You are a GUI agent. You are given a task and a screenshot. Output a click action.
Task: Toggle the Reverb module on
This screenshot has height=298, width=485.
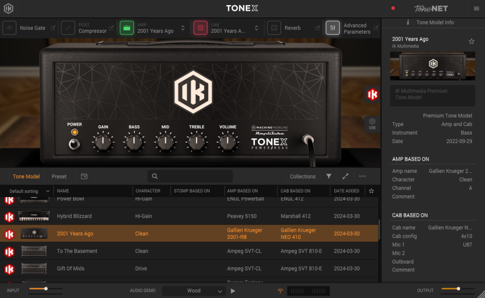pos(274,28)
